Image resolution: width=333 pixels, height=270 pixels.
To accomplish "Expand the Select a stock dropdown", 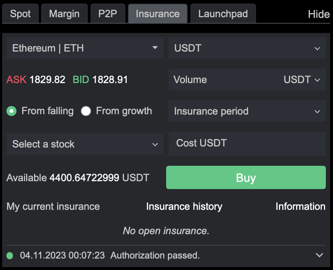I will (85, 144).
